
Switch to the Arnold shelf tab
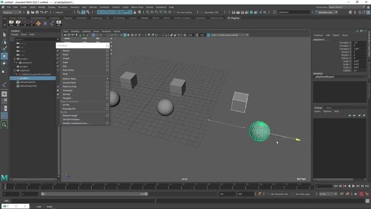(x=144, y=18)
